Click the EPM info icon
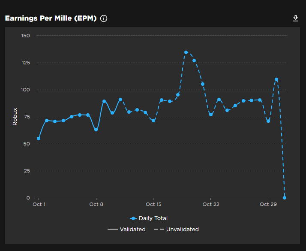 [104, 18]
